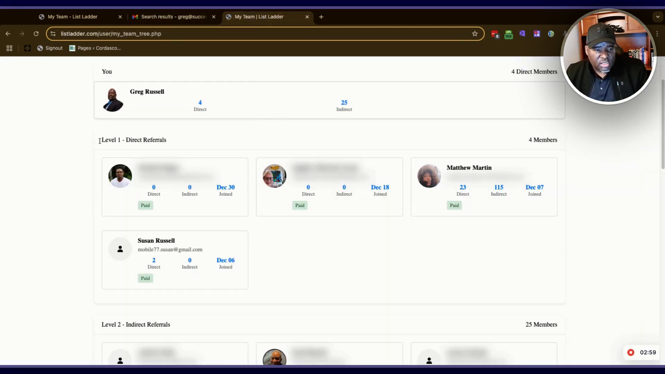This screenshot has height=374, width=665.
Task: Click Greg Russell's 25 Indirect count
Action: click(x=344, y=103)
